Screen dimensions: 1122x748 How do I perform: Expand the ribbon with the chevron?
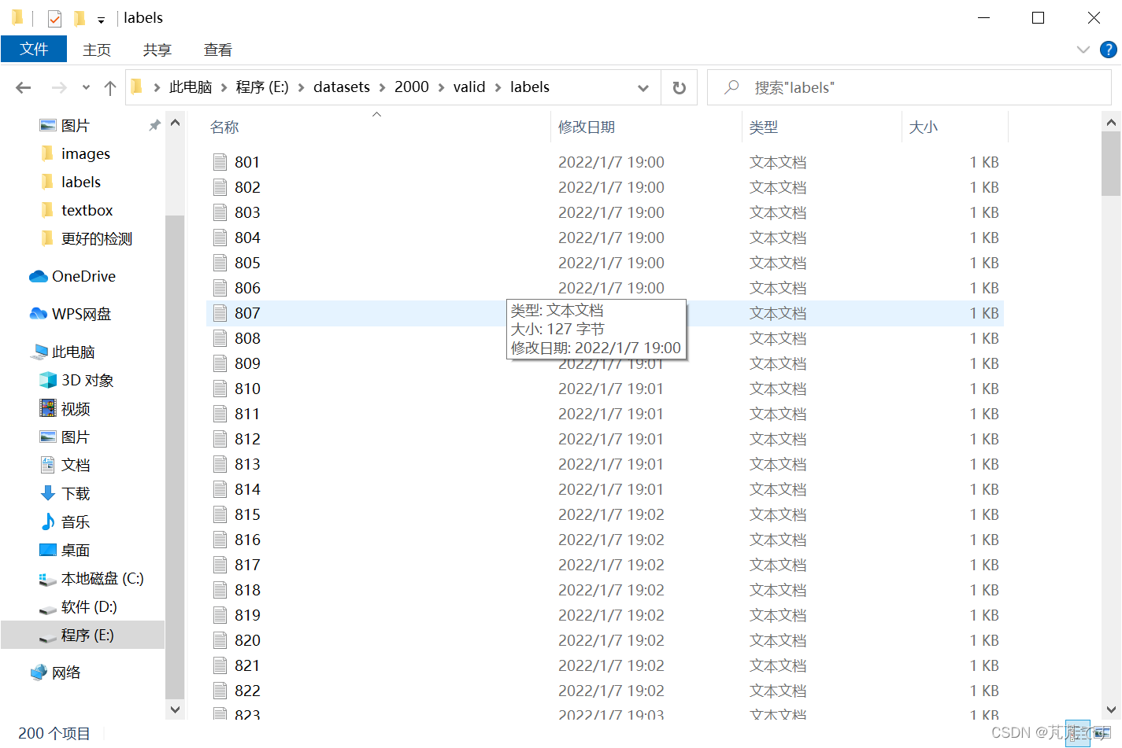click(1083, 50)
